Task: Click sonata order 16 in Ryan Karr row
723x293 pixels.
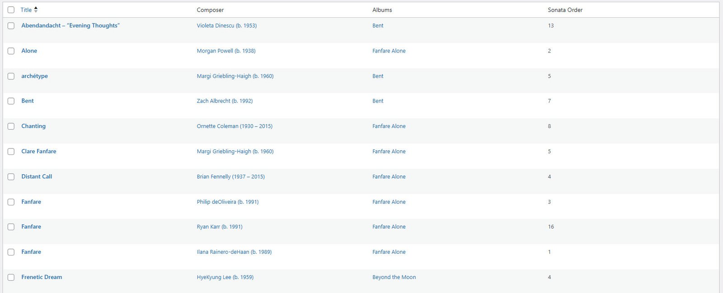Action: (x=551, y=227)
